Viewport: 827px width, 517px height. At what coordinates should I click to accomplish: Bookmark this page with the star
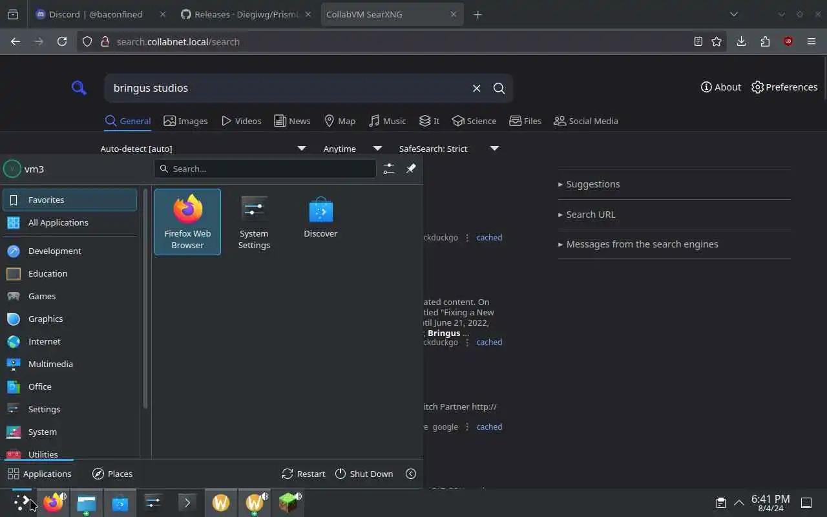pos(717,41)
